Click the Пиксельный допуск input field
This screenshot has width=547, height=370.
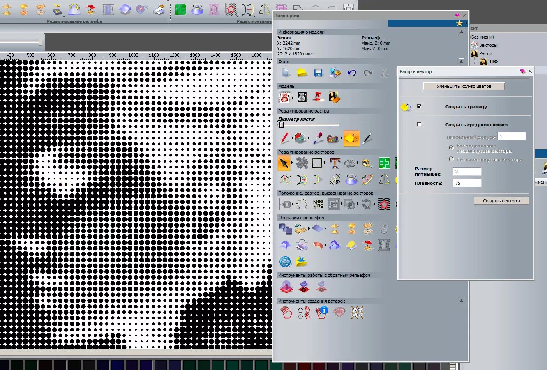click(x=512, y=136)
